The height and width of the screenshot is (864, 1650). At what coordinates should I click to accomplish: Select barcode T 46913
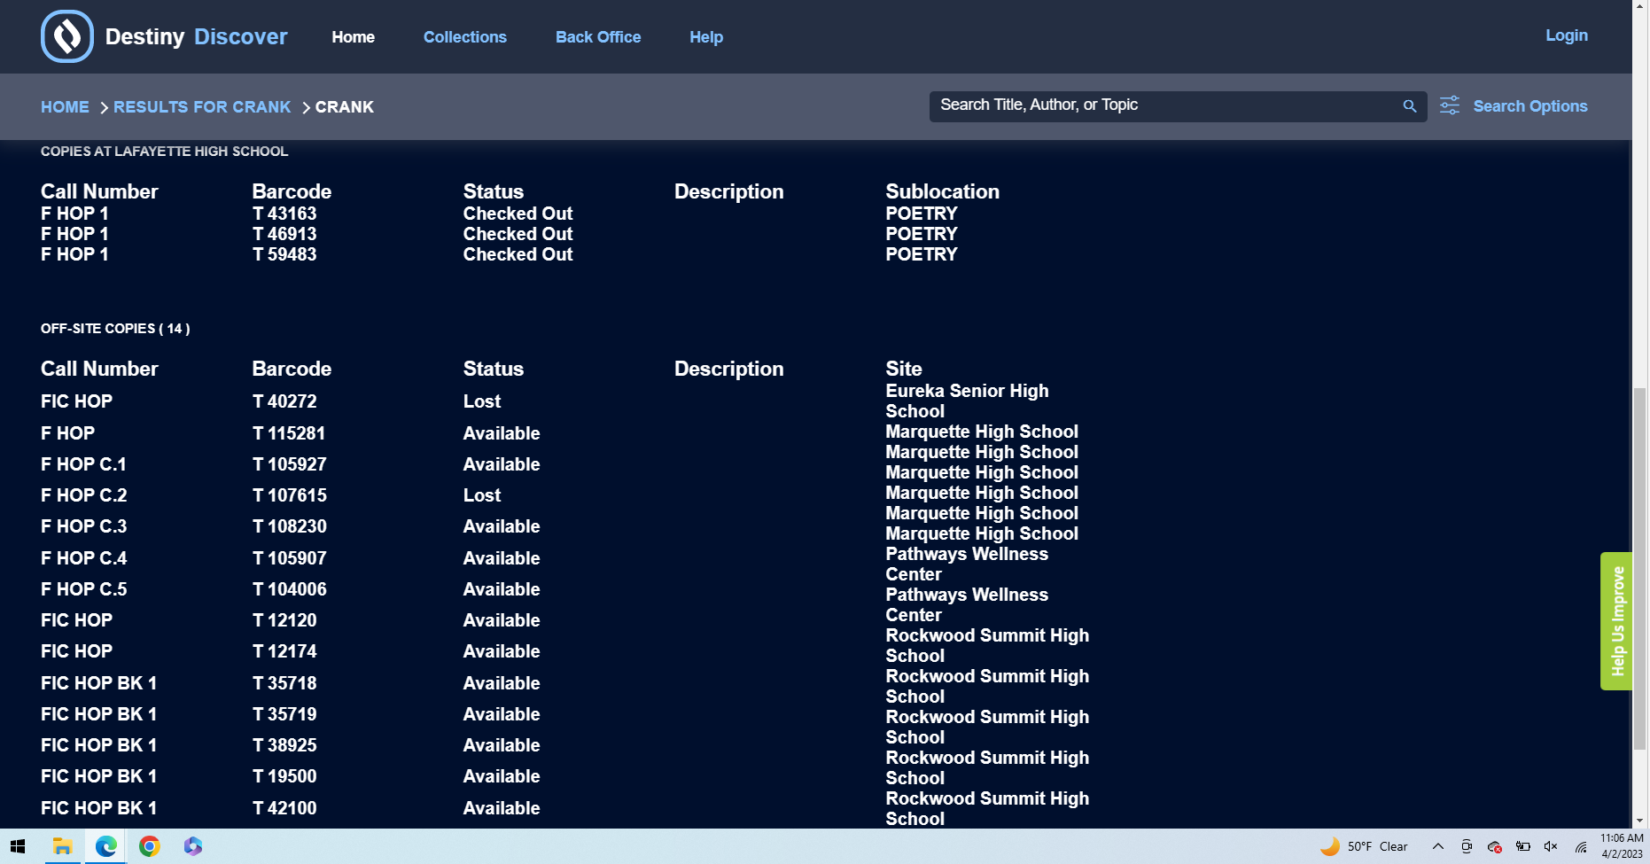point(284,234)
